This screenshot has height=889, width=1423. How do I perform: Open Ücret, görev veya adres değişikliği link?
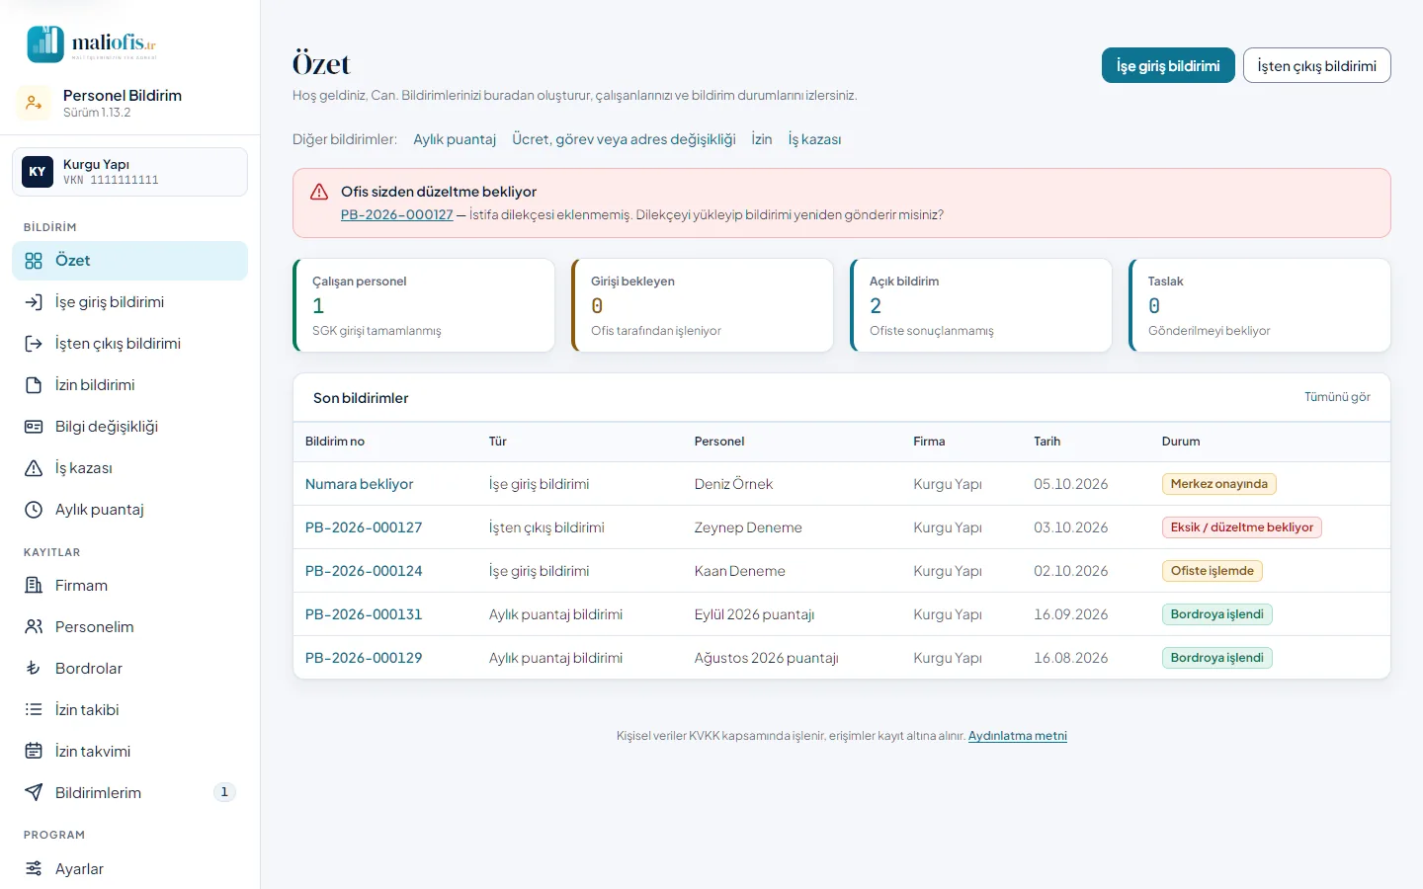click(x=624, y=139)
